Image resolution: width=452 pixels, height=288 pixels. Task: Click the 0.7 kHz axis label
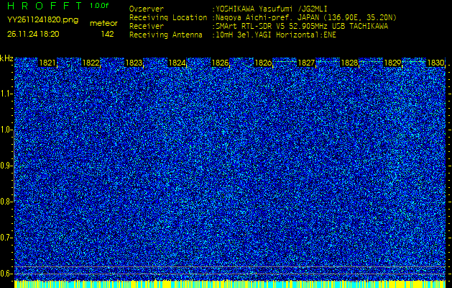5,238
